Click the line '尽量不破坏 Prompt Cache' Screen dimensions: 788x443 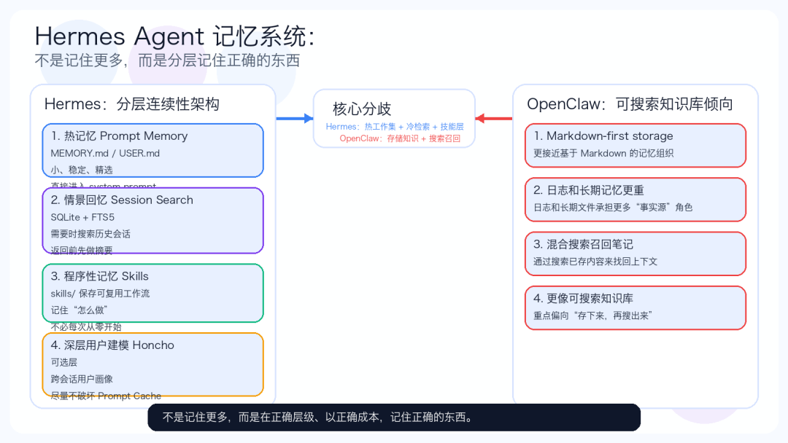tap(106, 396)
